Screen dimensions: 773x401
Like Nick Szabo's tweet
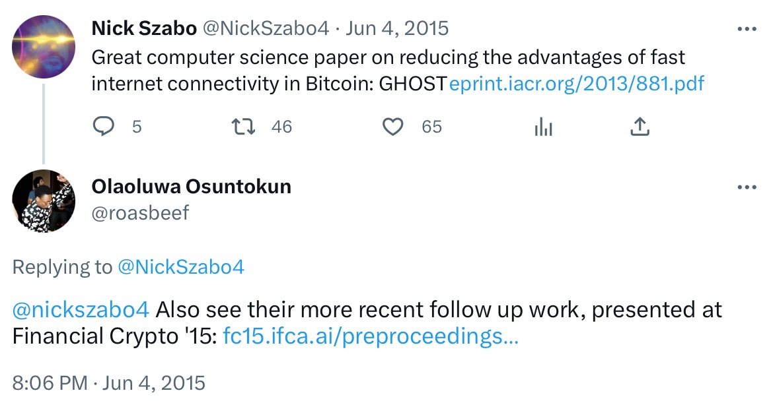coord(393,127)
